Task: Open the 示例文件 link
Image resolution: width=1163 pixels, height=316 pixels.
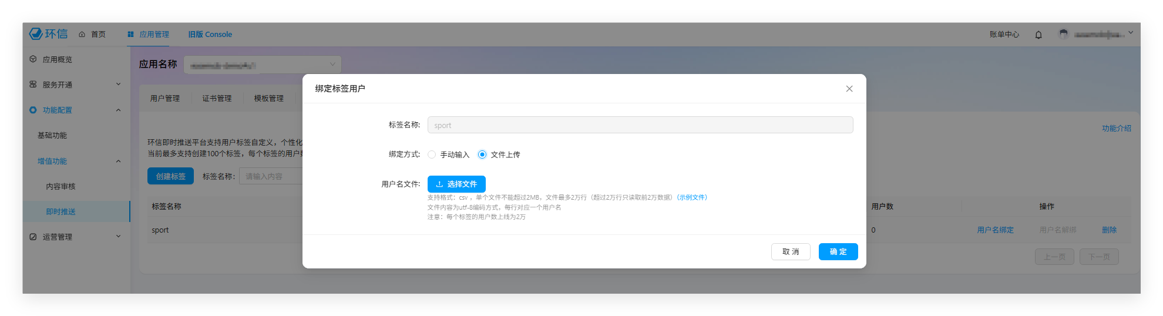Action: pyautogui.click(x=692, y=197)
